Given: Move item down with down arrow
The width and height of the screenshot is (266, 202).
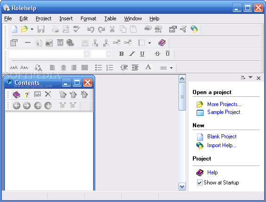Looking at the screenshot, I should point(48,106).
